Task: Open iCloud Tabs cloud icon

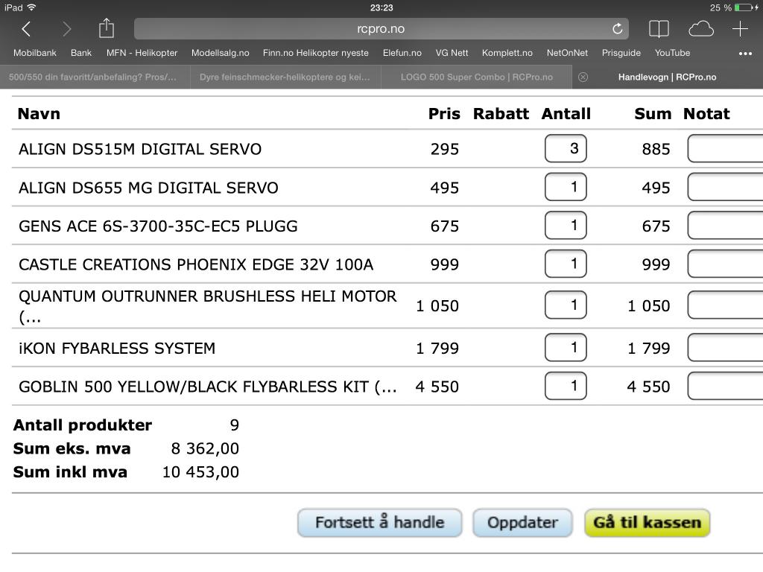Action: pyautogui.click(x=700, y=29)
